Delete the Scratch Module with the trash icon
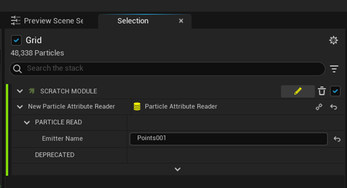This screenshot has height=188, width=347. (322, 91)
